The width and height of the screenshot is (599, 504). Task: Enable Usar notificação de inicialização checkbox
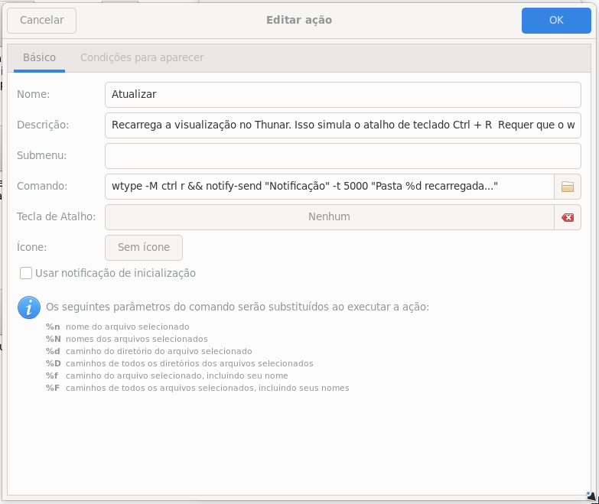point(26,273)
